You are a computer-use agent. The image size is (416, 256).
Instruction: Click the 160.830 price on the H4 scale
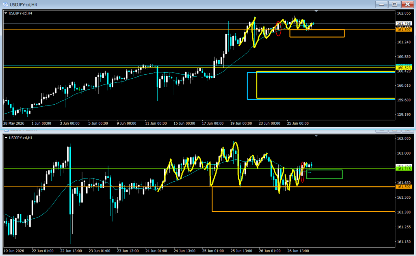tap(404, 57)
